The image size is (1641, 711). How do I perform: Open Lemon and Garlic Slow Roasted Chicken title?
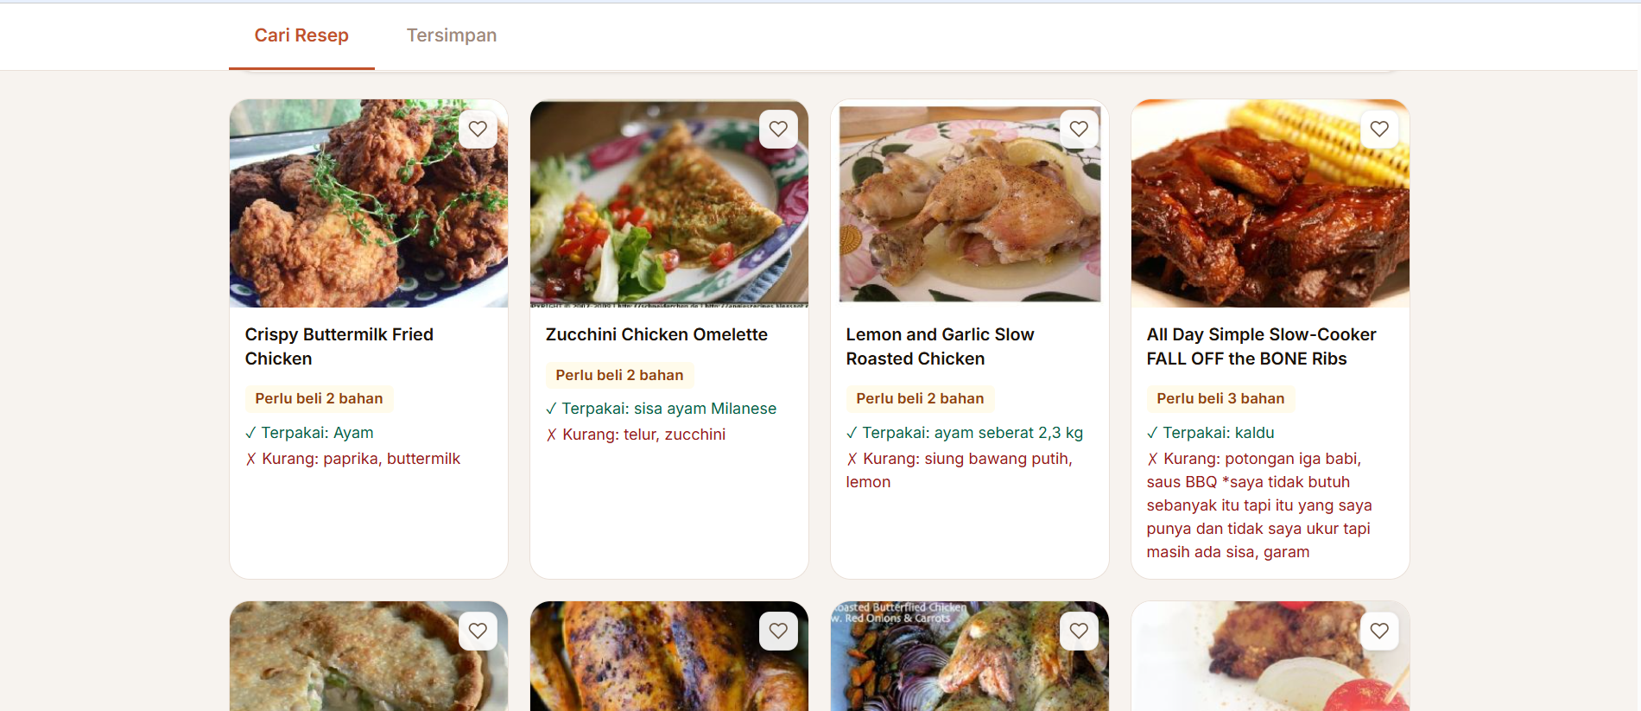click(940, 346)
